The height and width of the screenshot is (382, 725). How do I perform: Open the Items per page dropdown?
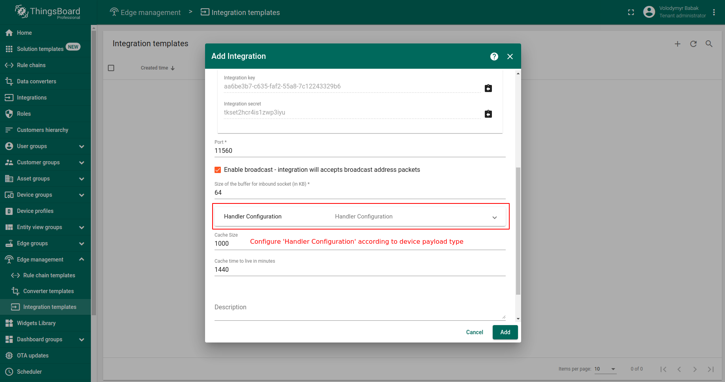click(x=605, y=369)
